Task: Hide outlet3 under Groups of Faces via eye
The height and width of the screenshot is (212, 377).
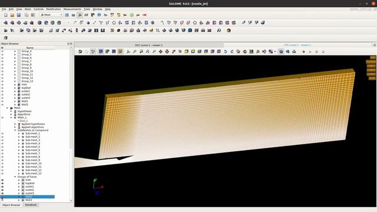Action: pos(2,193)
